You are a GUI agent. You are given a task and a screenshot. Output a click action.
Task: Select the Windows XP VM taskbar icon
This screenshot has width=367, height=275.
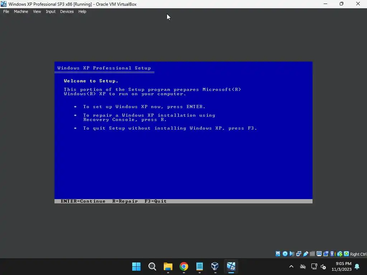231,266
